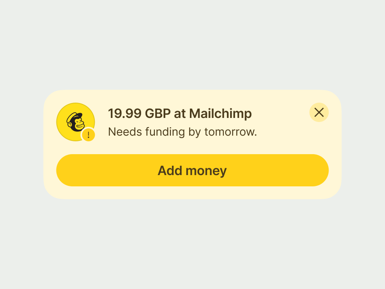385x289 pixels.
Task: Fund the Mailchimp payment via Add money
Action: point(193,170)
